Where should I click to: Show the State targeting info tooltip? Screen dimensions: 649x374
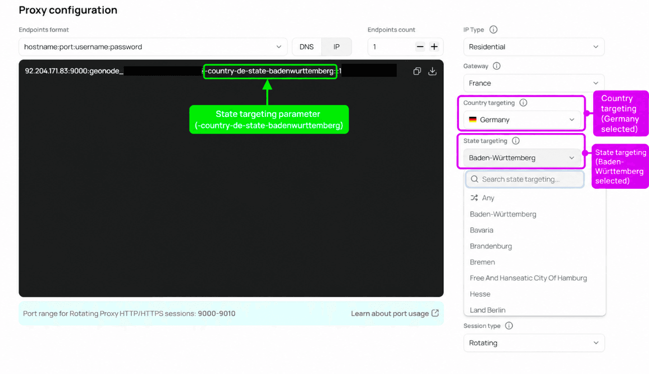[x=516, y=141]
